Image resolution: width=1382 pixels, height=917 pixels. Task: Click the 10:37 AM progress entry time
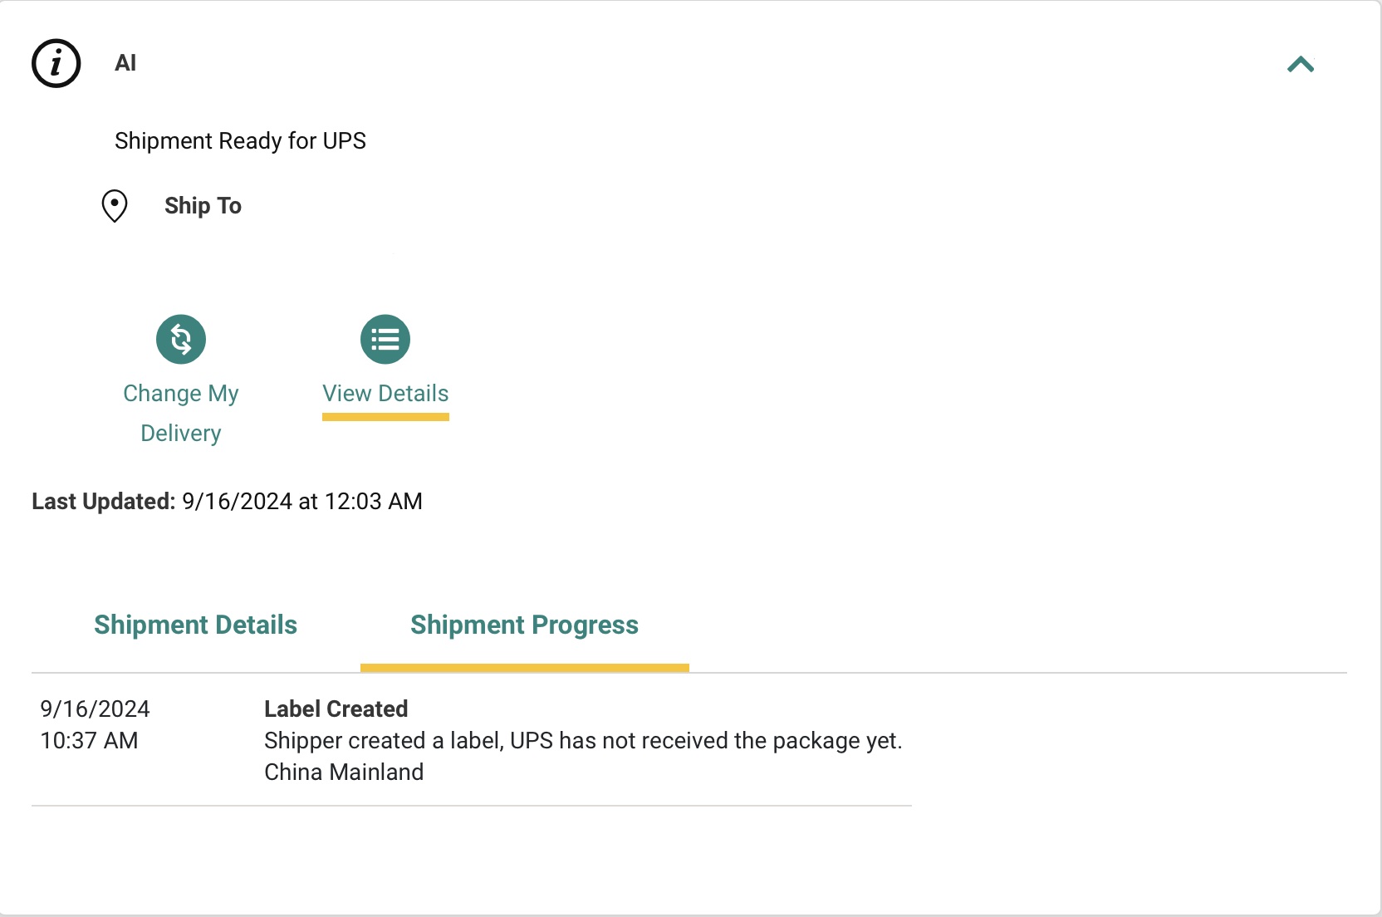[89, 741]
